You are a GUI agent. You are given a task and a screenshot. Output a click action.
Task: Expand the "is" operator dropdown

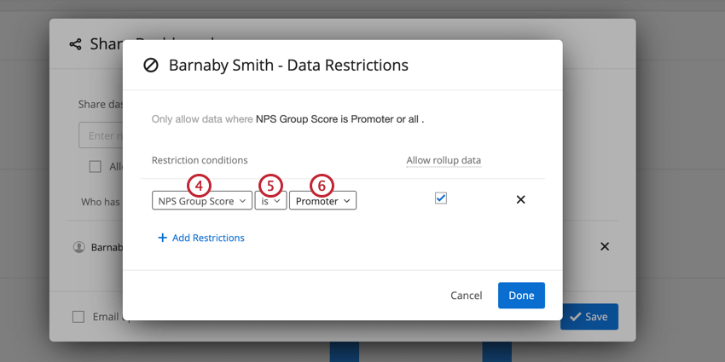click(270, 201)
